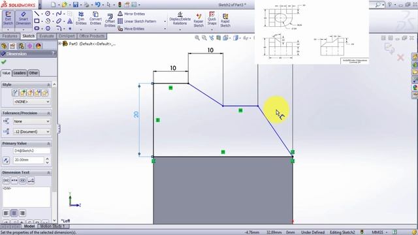The width and height of the screenshot is (418, 235).
Task: Open the Trim Entities dropdown arrow
Action: click(x=81, y=29)
